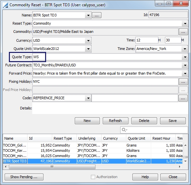
Task: Open the Currency dropdown
Action: tap(88, 41)
